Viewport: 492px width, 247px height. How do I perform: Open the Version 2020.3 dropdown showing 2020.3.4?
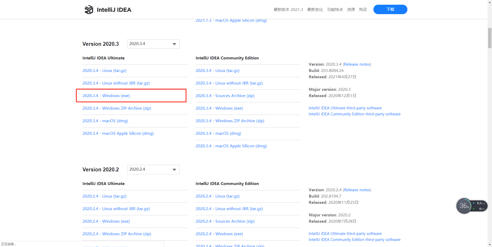pos(153,44)
